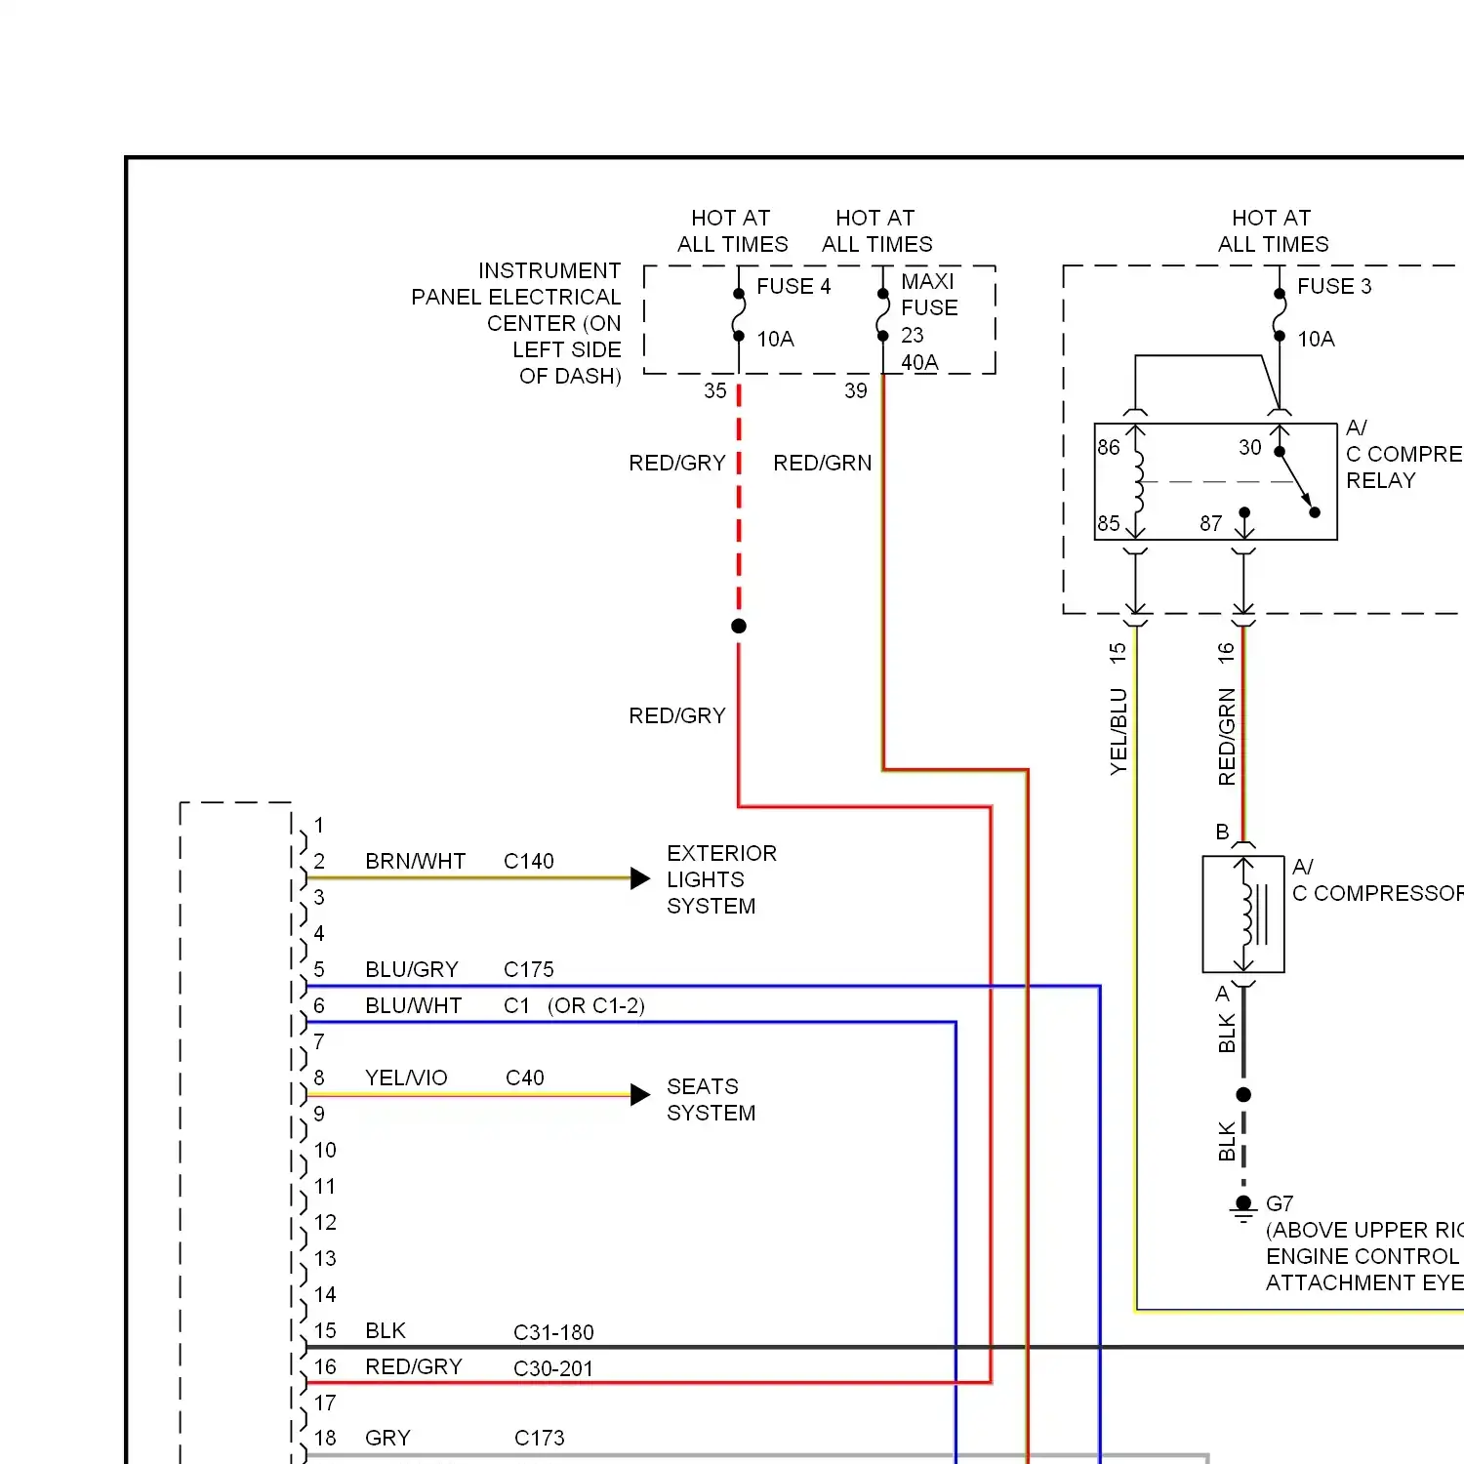The height and width of the screenshot is (1464, 1464).
Task: Click relay terminal '86'
Action: pos(1109,447)
